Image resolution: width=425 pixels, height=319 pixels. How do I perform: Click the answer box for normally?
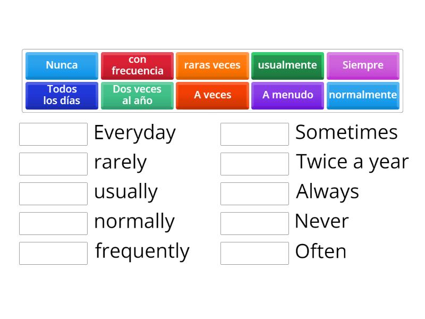coord(53,223)
